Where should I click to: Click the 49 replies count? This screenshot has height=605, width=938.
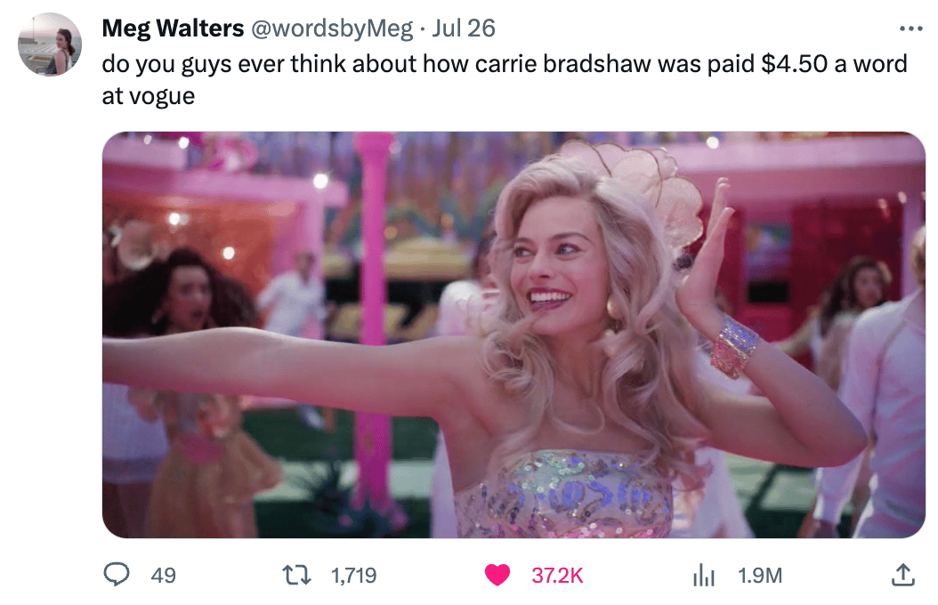164,575
